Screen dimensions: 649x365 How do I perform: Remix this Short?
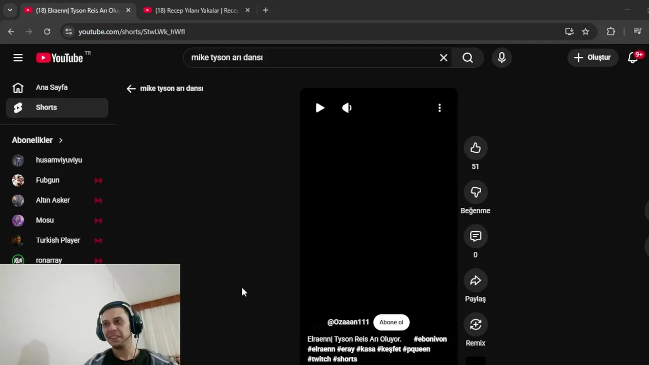click(x=475, y=324)
